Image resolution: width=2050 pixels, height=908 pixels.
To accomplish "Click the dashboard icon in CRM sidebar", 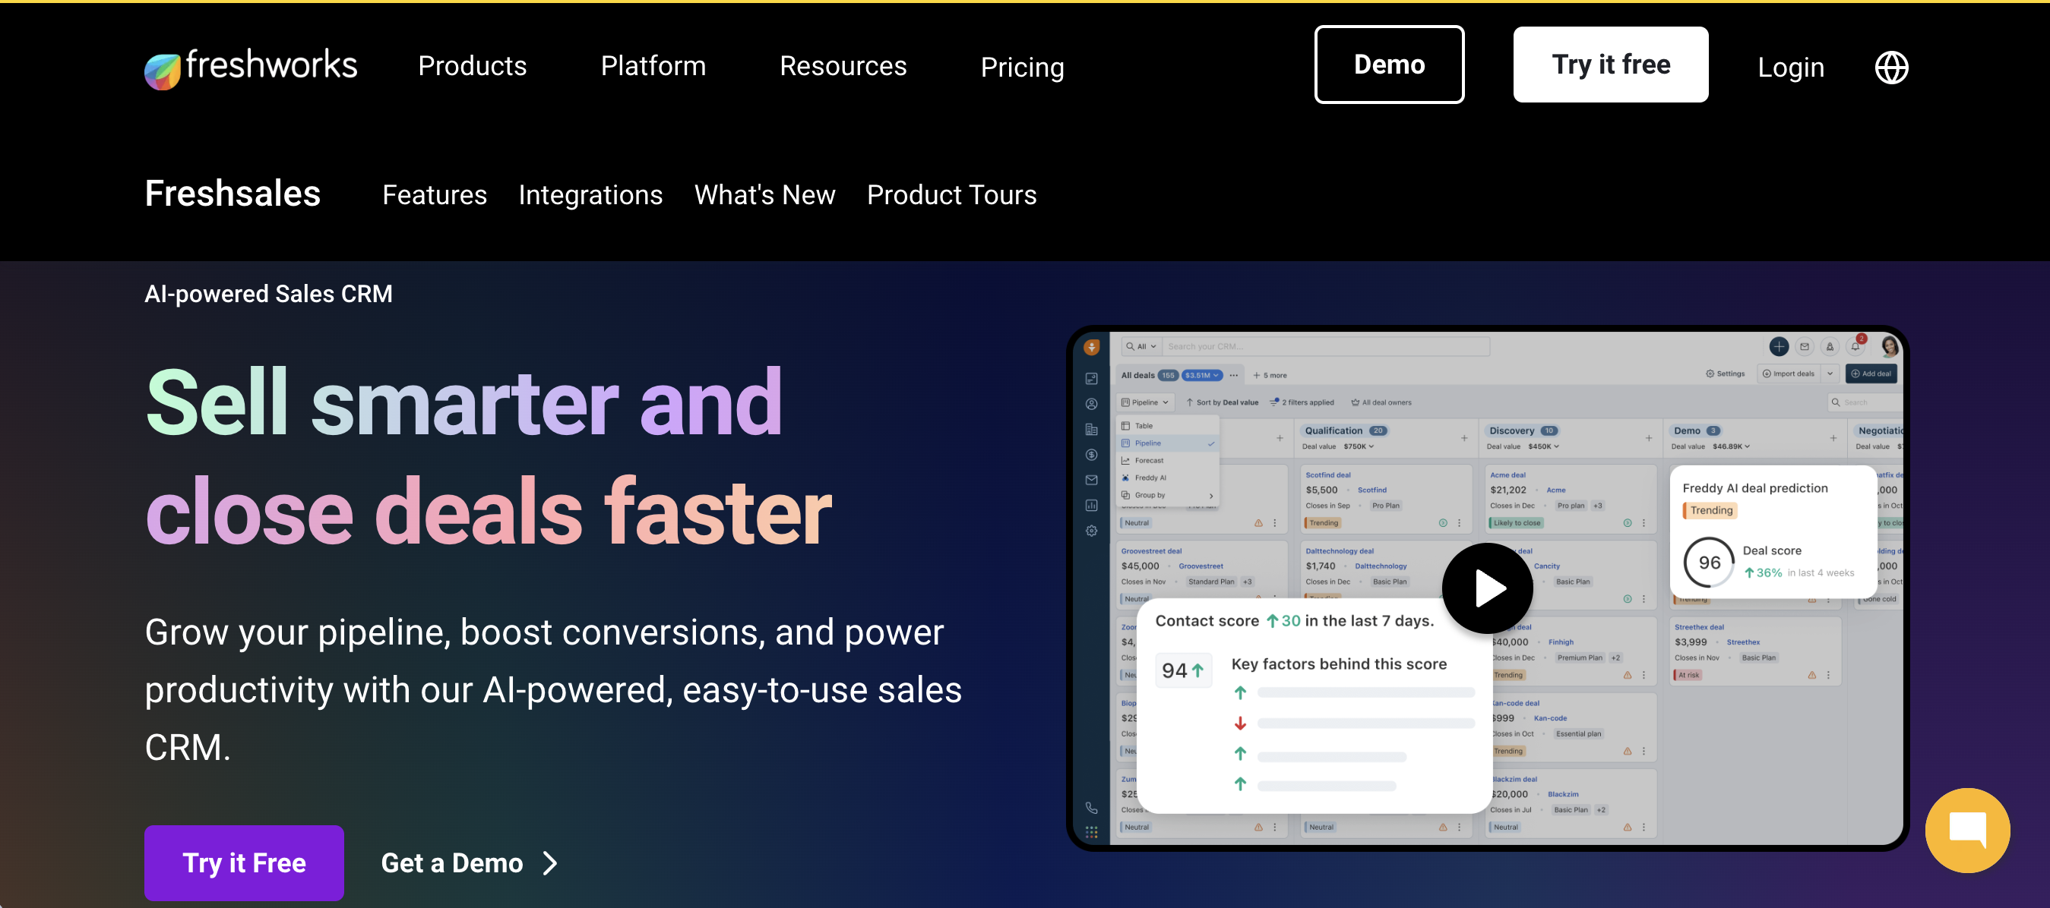I will click(1091, 379).
